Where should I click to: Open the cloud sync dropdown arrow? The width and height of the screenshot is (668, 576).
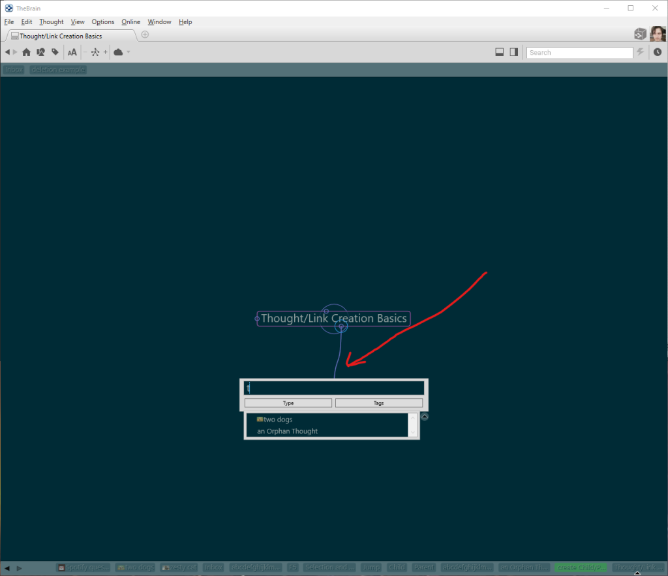(x=129, y=52)
